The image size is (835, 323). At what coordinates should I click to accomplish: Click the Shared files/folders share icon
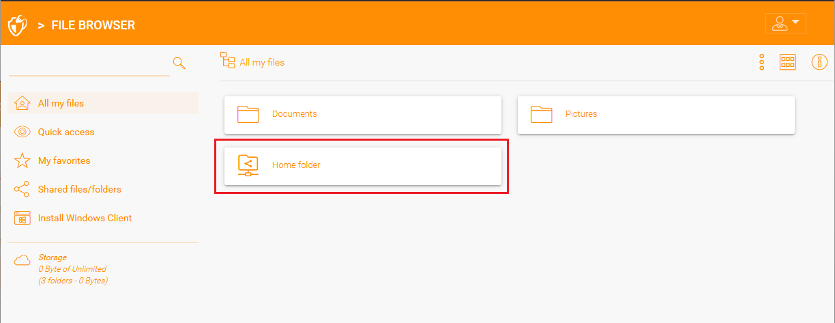click(23, 189)
